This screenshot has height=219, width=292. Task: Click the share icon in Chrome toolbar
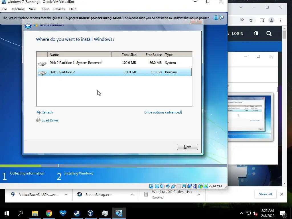(x=242, y=20)
